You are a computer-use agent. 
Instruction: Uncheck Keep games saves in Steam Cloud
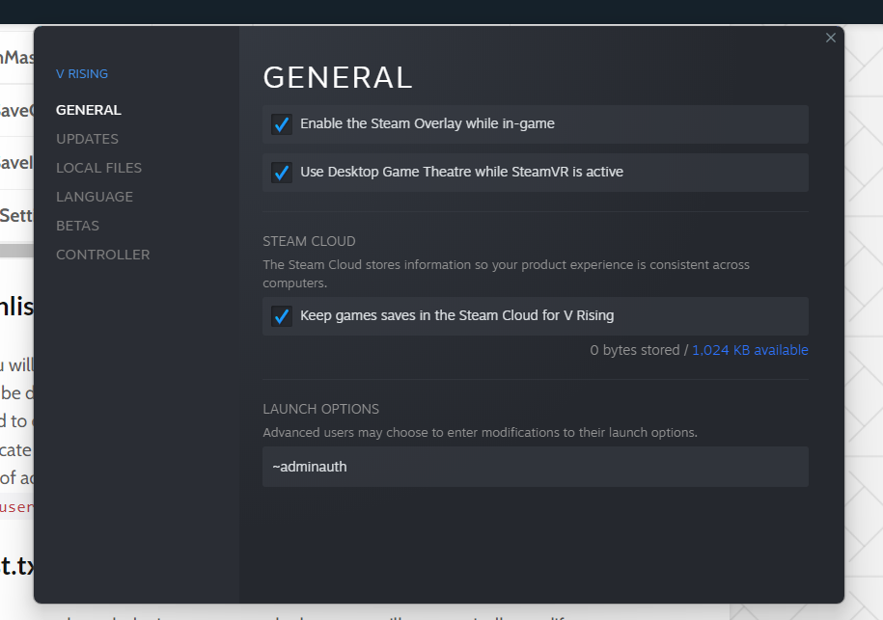(x=282, y=316)
